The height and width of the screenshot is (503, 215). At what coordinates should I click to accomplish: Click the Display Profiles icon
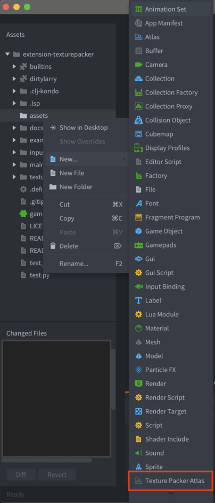coord(138,148)
